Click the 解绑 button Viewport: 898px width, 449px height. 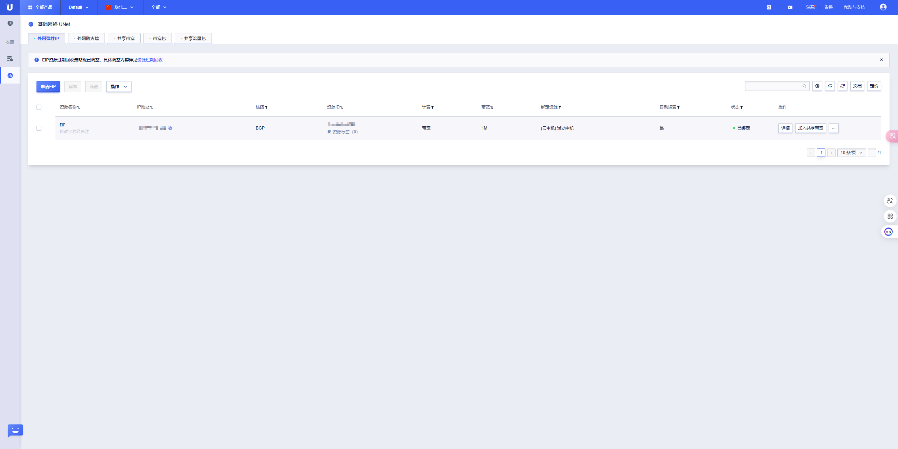pyautogui.click(x=73, y=87)
